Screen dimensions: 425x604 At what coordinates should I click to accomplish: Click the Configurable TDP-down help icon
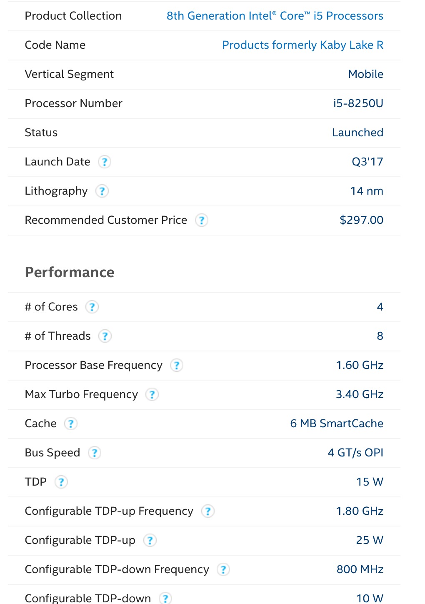(x=165, y=598)
